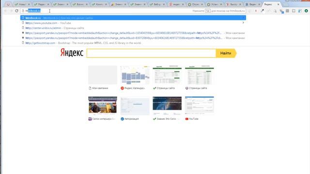This screenshot has height=174, width=310.
Task: Open Страницы сайта thumbnail with green check icon
Action: point(167,75)
